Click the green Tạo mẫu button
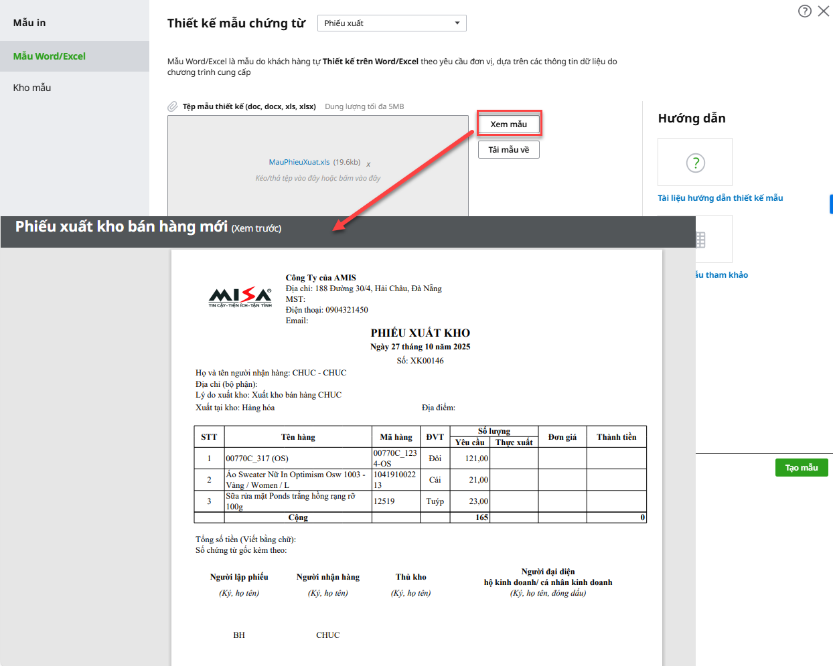This screenshot has height=666, width=833. pos(802,467)
